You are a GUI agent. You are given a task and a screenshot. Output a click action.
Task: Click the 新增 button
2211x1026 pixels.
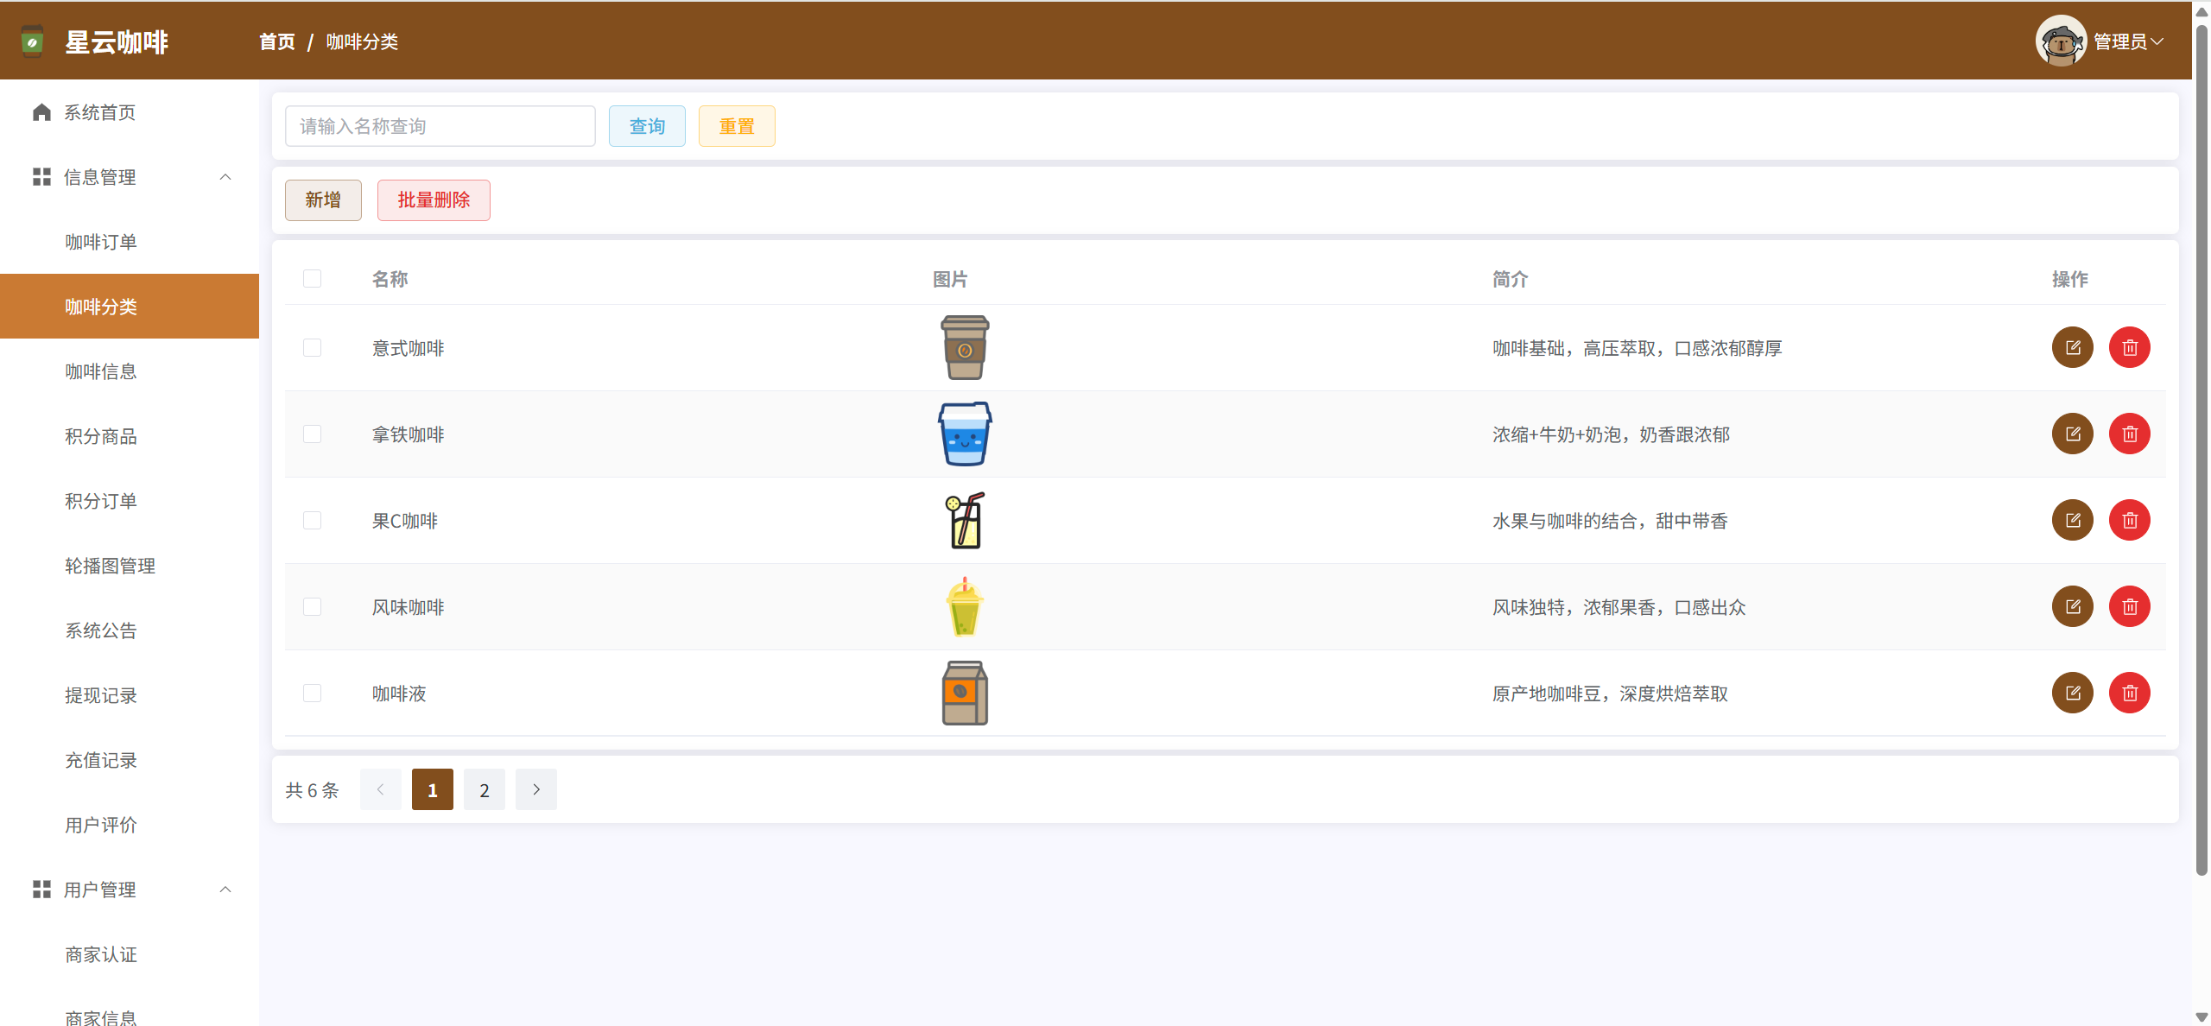click(323, 199)
